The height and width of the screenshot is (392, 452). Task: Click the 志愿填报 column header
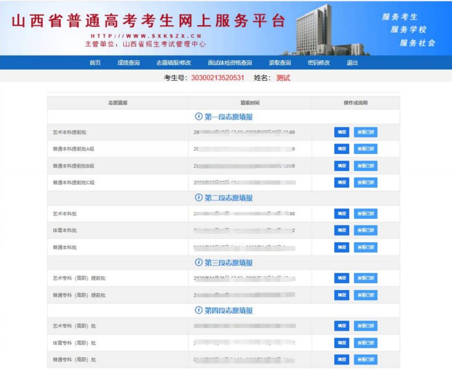[x=118, y=103]
